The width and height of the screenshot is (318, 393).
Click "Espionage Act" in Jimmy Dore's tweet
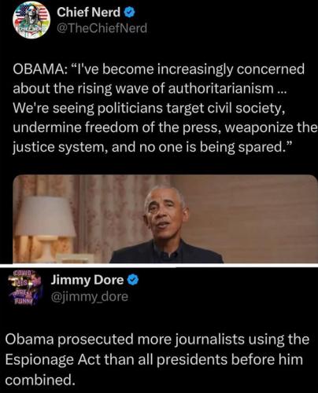click(x=53, y=359)
